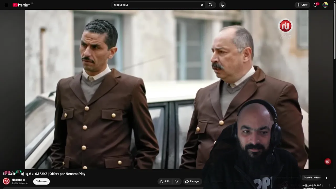This screenshot has height=189, width=336.
Task: Open the Nessma channel name link
Action: click(17, 180)
